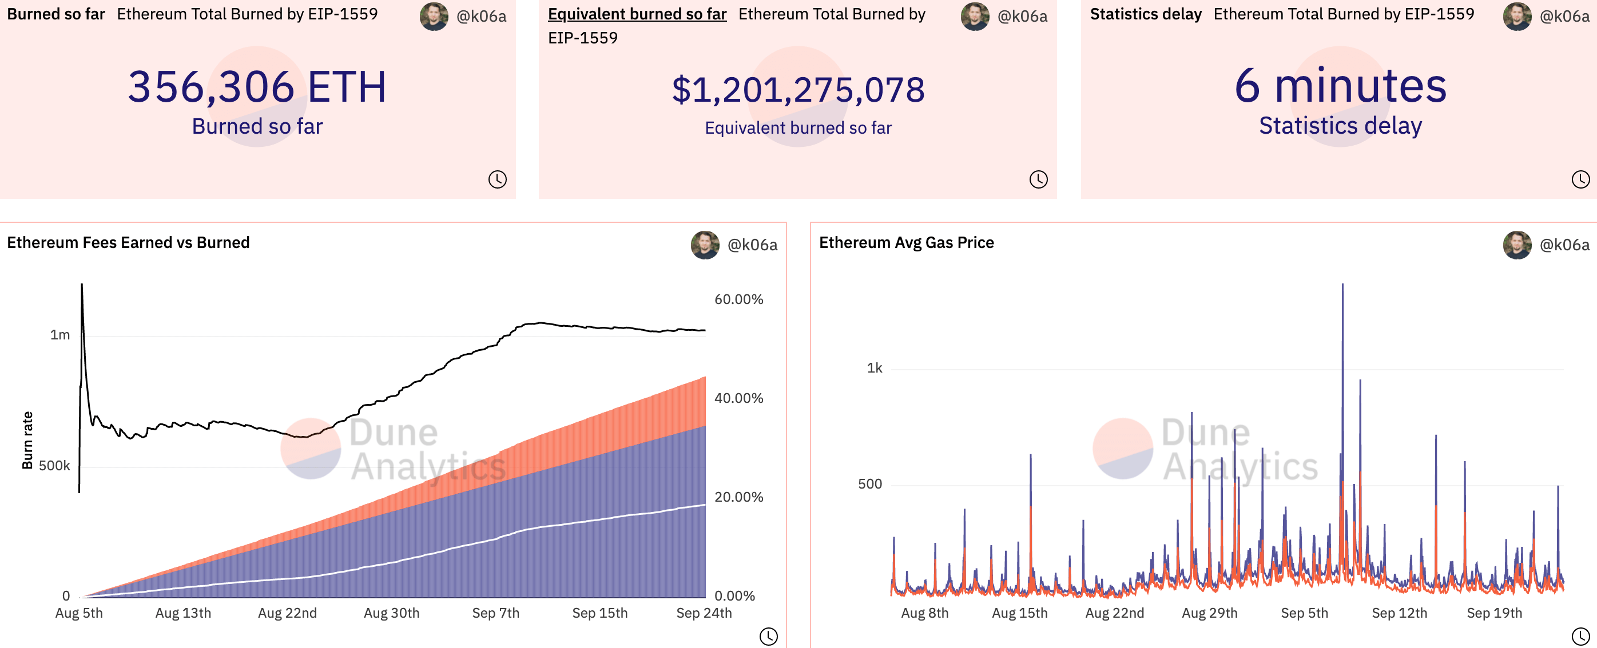Open @k06a profile link on Gas Price chart
The image size is (1597, 648).
[1564, 245]
